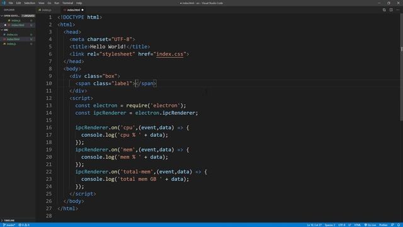Click the closing </html> tag on line 27

pyautogui.click(x=67, y=209)
